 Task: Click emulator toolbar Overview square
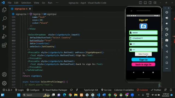coord(167,63)
